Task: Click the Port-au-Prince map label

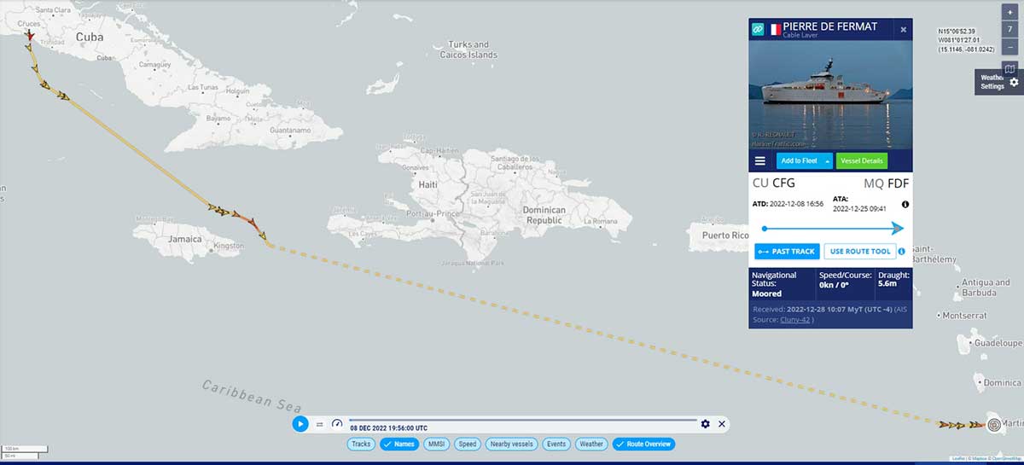Action: click(431, 213)
